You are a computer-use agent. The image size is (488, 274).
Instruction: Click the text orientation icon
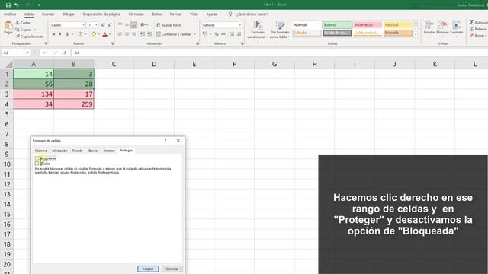[143, 25]
